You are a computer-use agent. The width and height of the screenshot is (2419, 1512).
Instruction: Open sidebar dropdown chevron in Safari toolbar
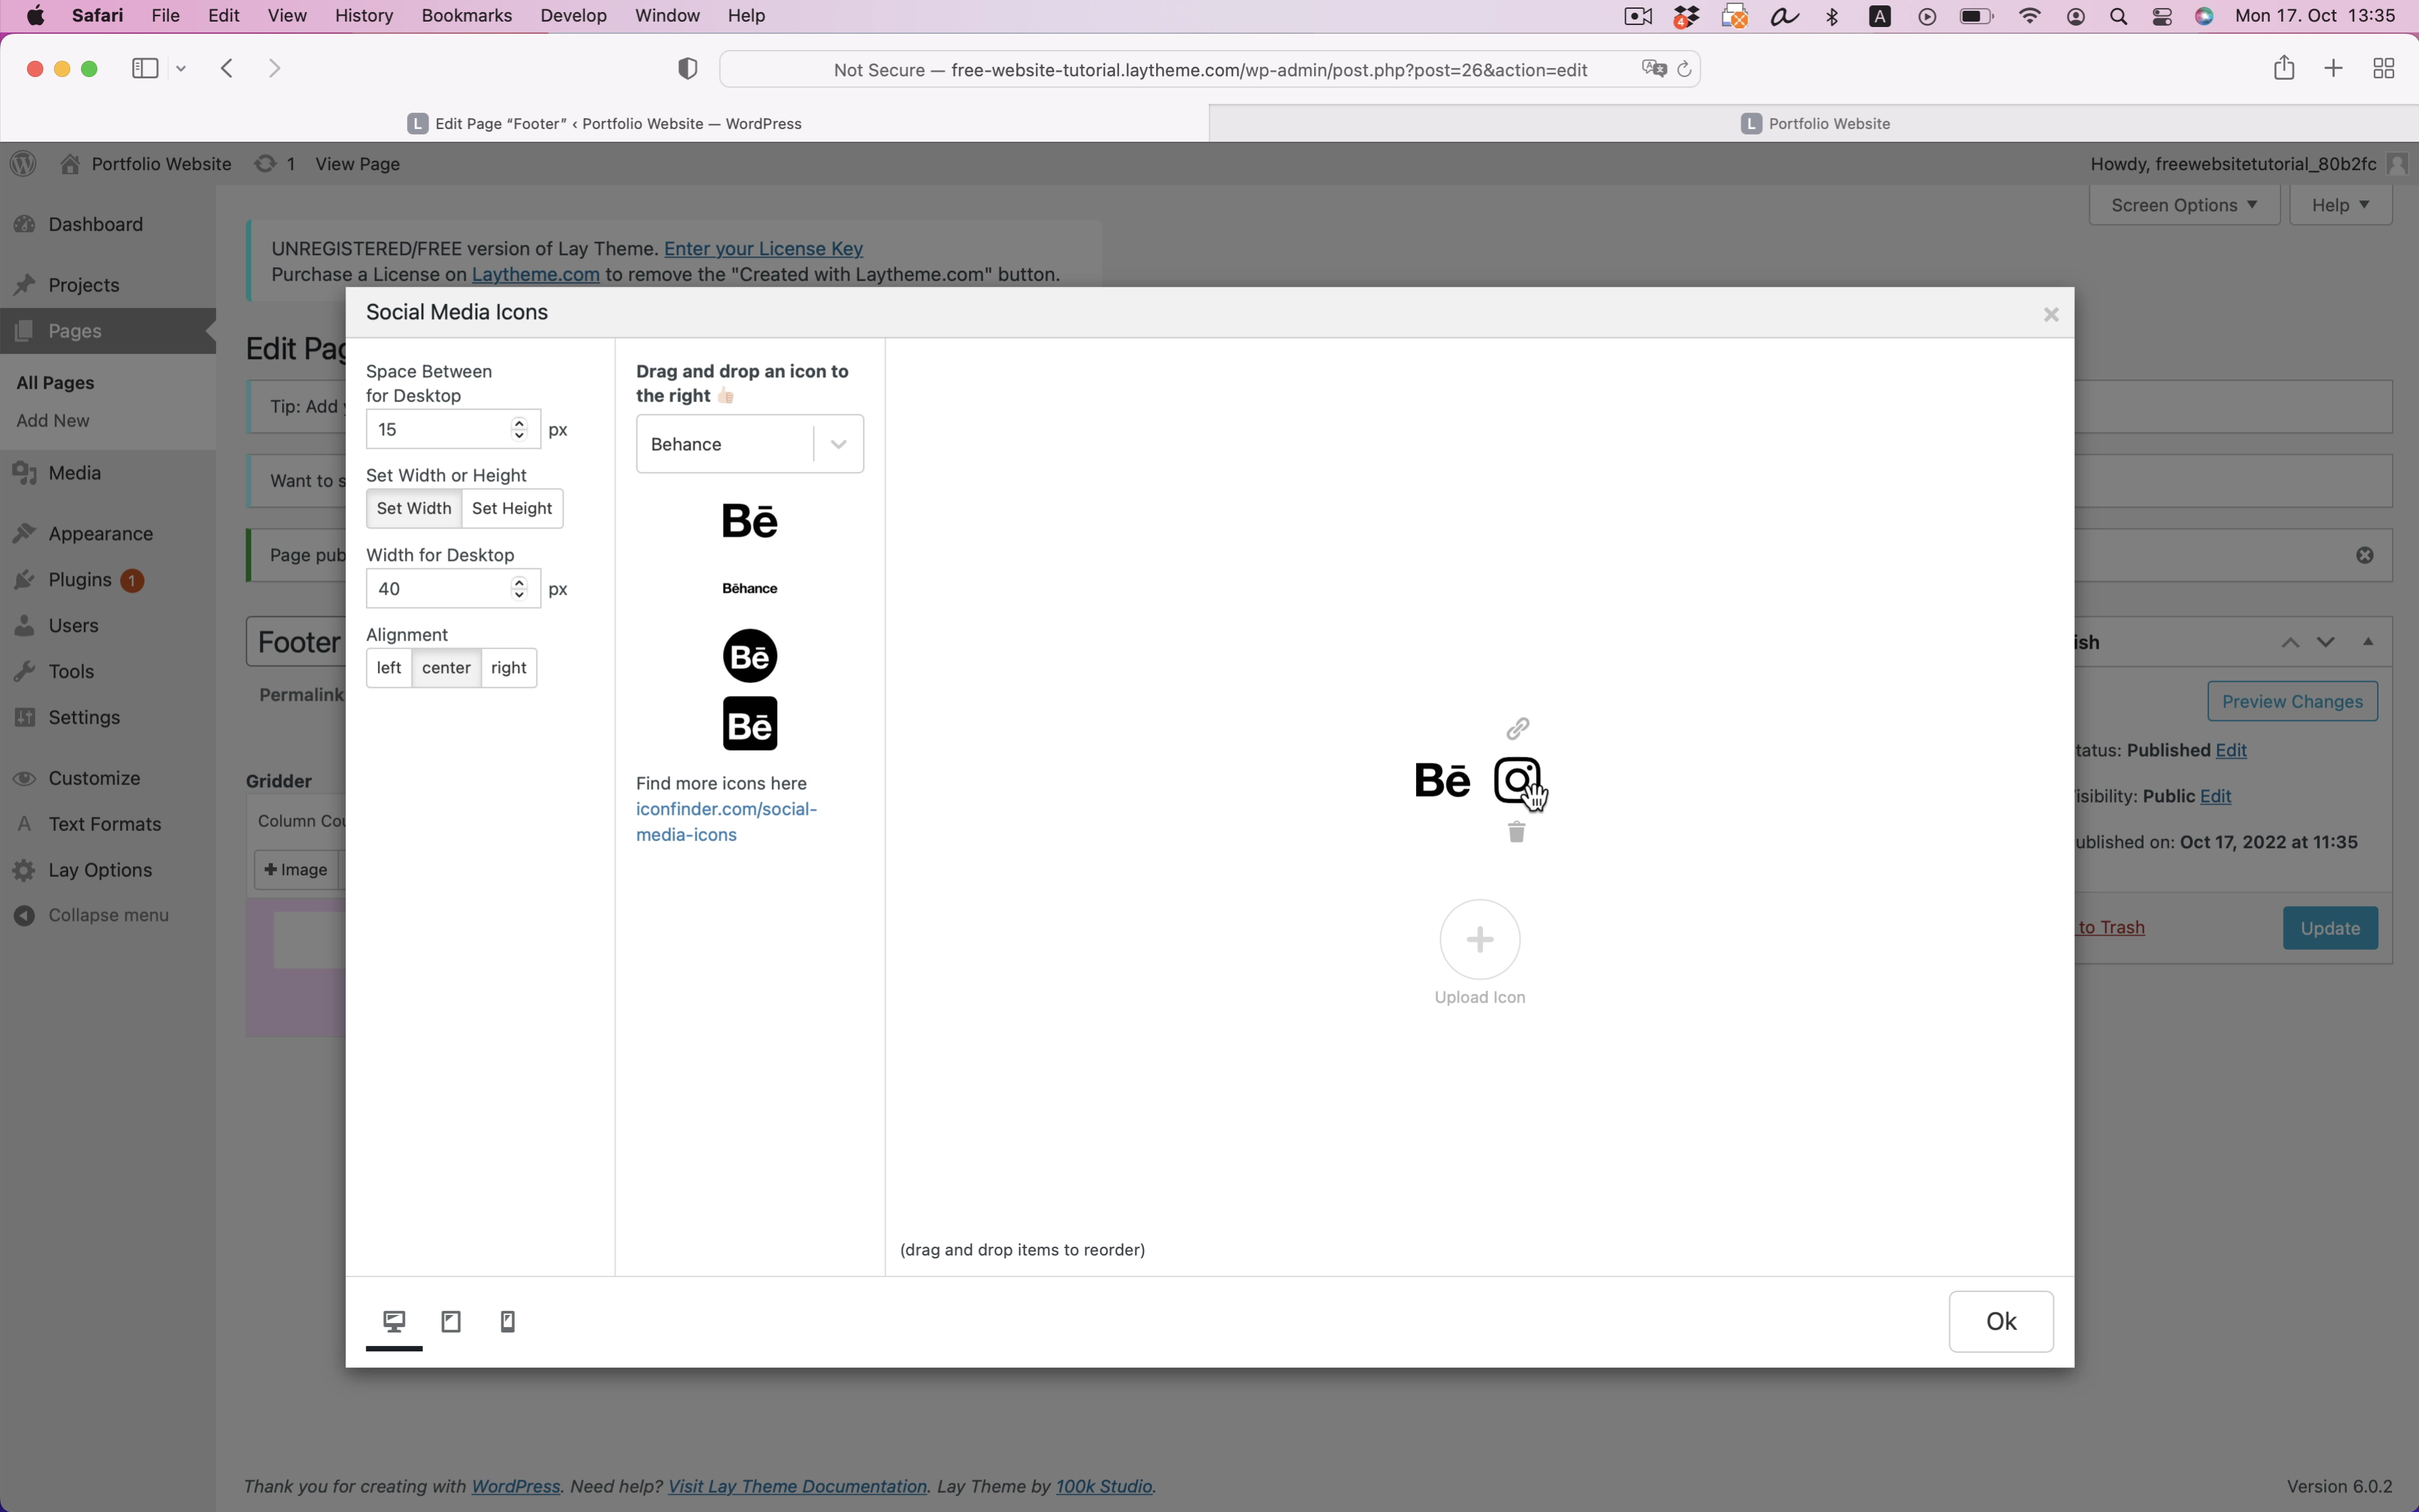181,68
